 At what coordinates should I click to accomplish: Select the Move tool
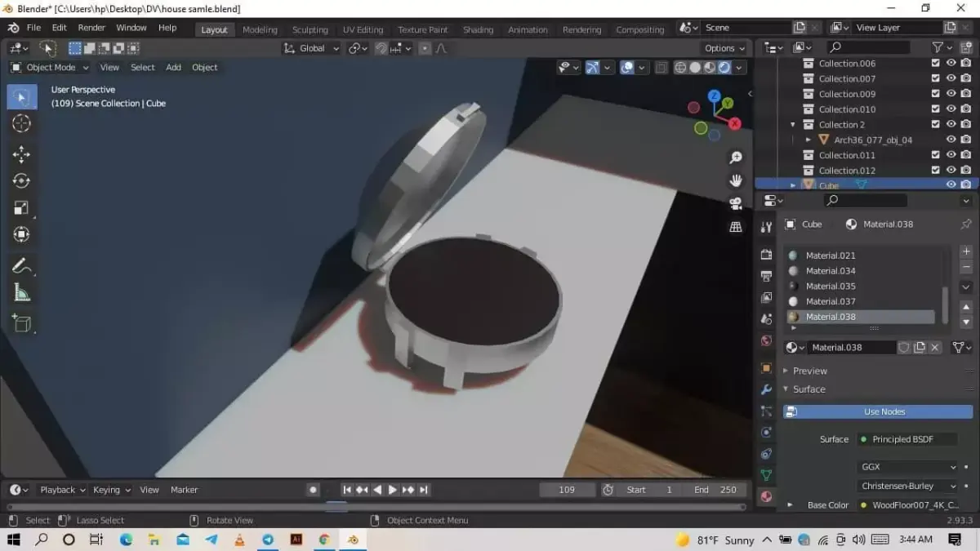(22, 153)
